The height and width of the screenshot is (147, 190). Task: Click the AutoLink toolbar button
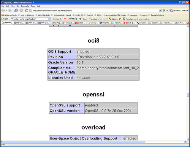click(x=94, y=19)
